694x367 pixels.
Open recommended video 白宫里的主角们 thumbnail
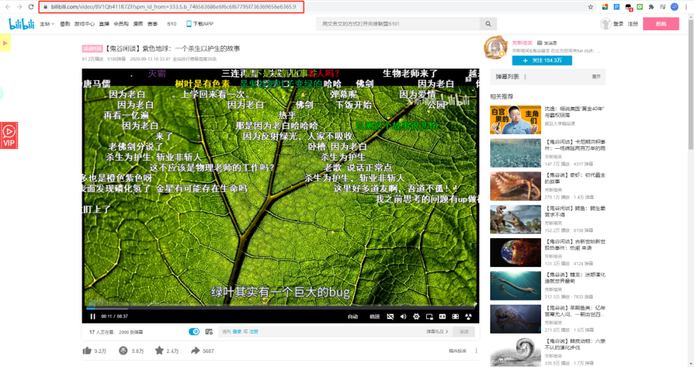click(x=515, y=119)
